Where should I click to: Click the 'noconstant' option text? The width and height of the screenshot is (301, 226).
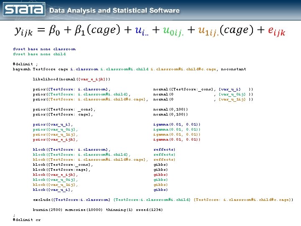(x=233, y=69)
